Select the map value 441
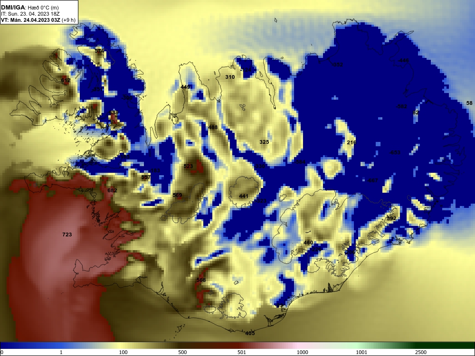The width and height of the screenshot is (475, 356). pyautogui.click(x=244, y=196)
